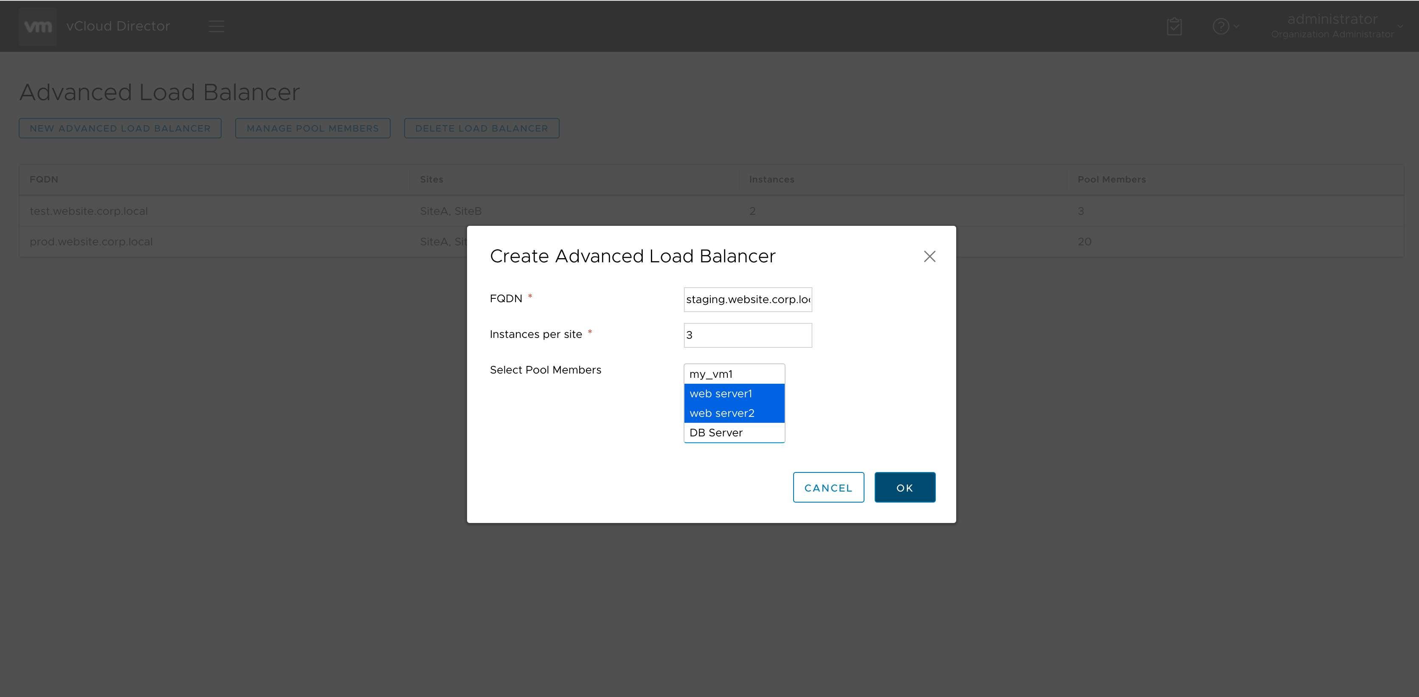Open the hamburger navigation menu

click(215, 26)
